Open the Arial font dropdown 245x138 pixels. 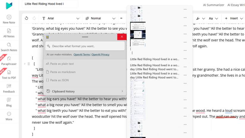[x=61, y=18]
